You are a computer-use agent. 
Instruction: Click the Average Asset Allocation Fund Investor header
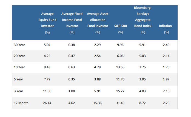97,23
